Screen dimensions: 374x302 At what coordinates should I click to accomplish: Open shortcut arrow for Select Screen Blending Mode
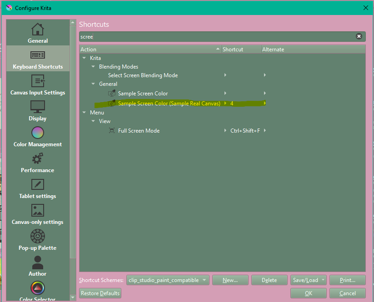(225, 75)
